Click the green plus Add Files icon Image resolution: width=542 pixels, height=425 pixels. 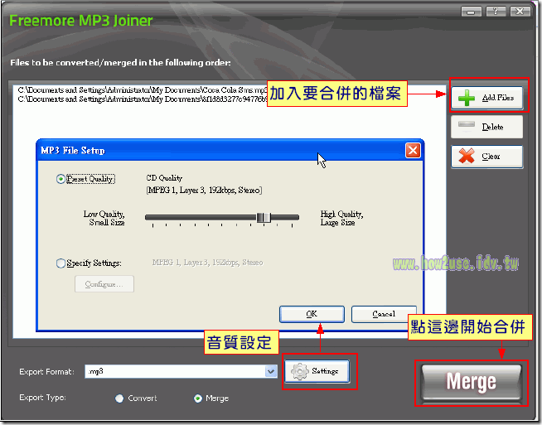click(467, 98)
